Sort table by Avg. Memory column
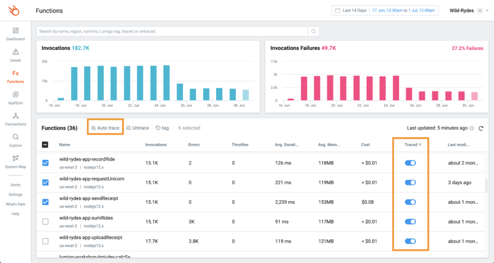Viewport: 494px width, 263px height. (329, 144)
